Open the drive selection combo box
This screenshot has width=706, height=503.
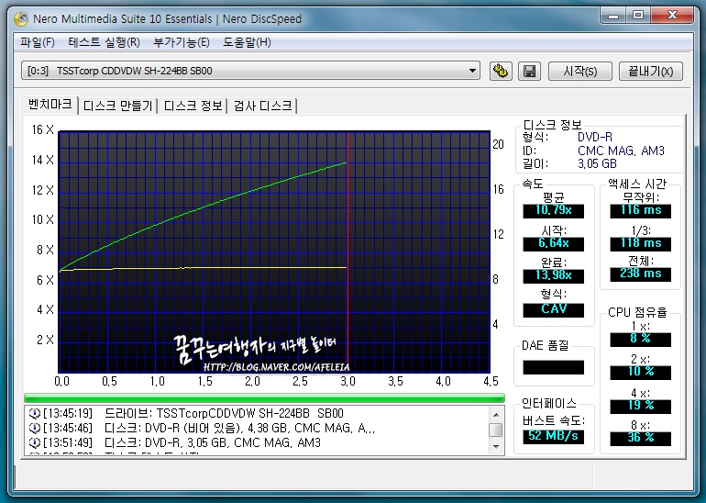[250, 71]
